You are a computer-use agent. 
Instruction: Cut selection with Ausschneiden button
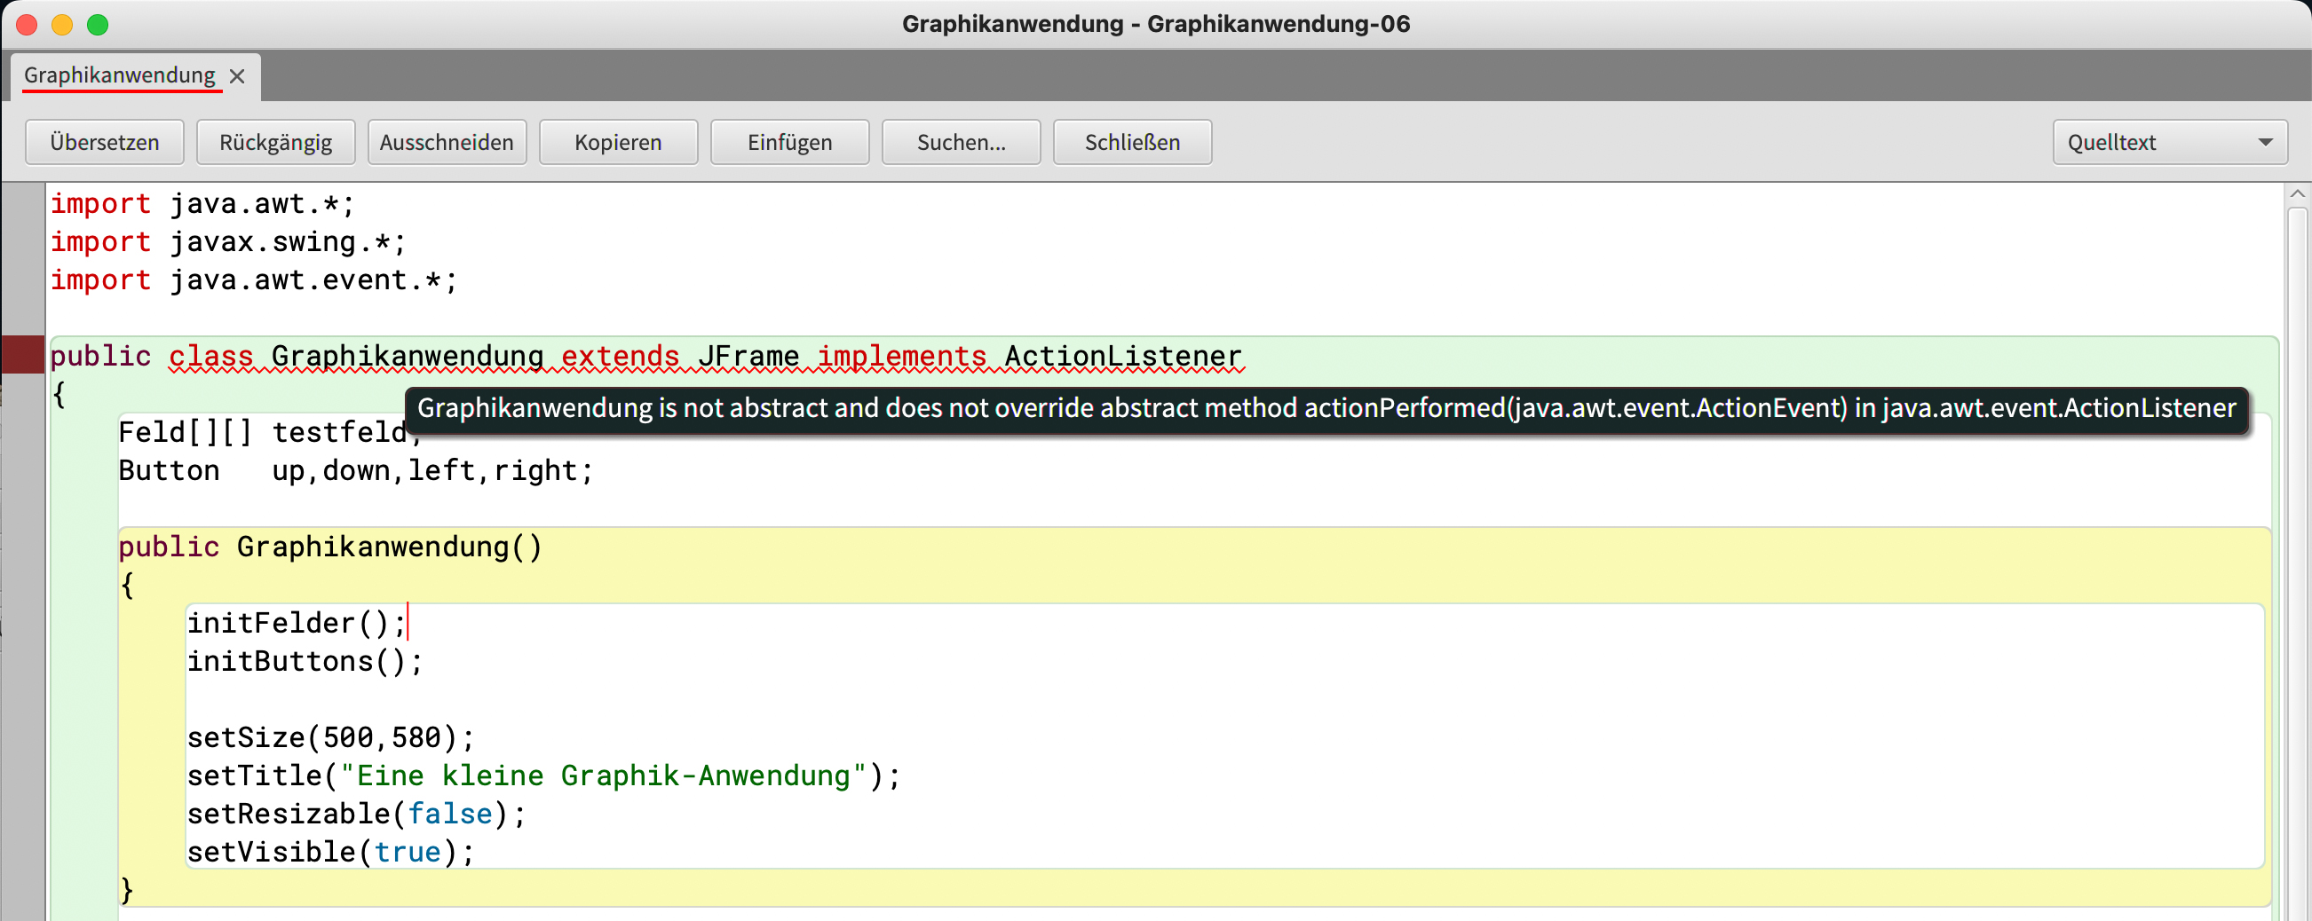[x=447, y=143]
